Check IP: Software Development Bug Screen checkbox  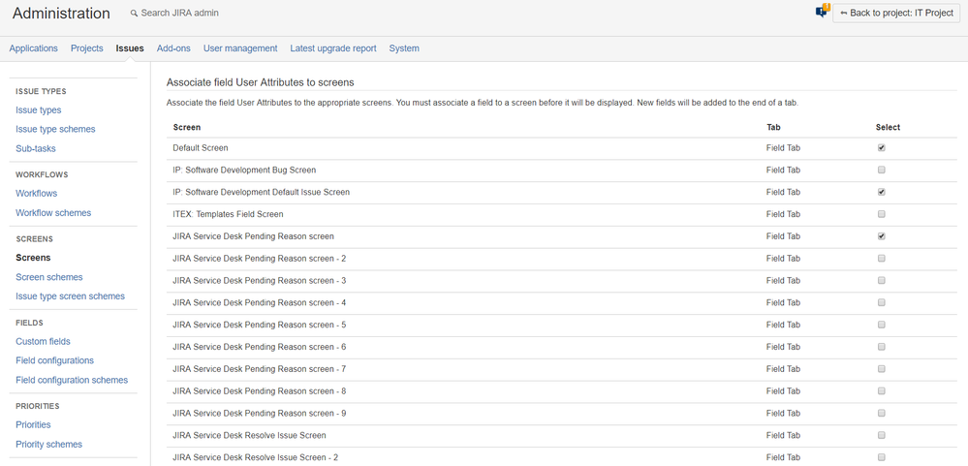882,170
